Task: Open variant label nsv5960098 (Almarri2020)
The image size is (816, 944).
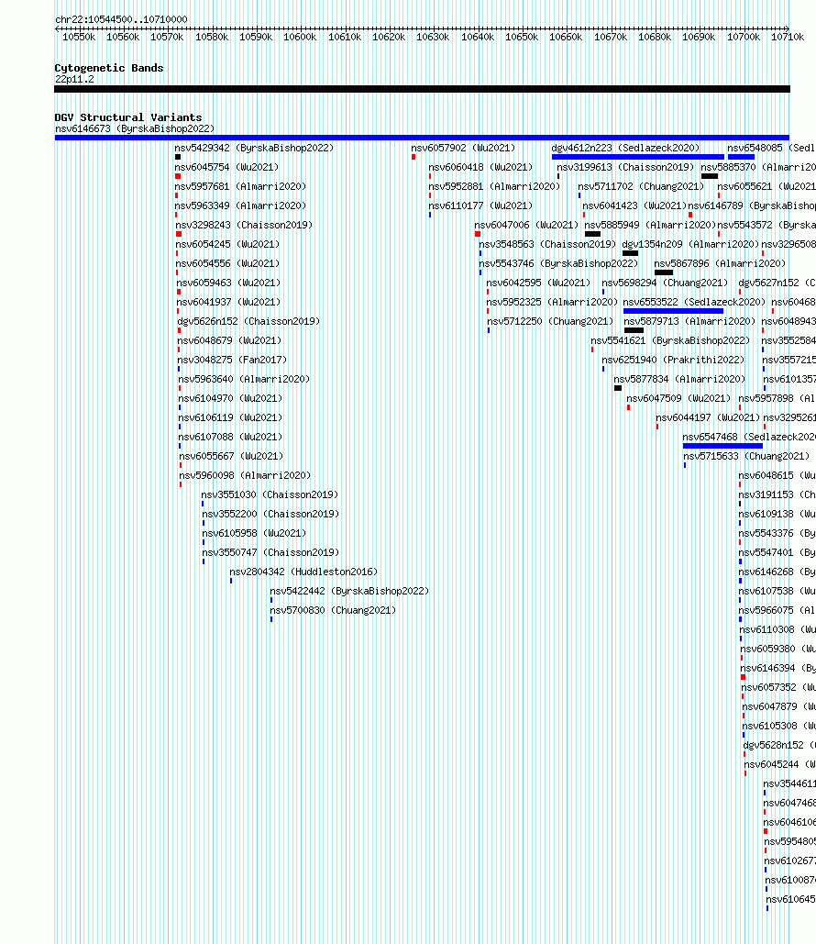Action: point(245,475)
